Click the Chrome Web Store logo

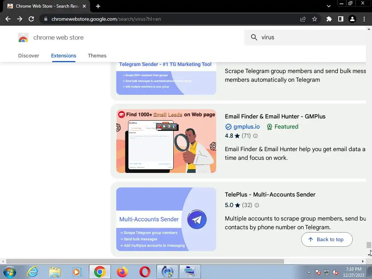[23, 37]
